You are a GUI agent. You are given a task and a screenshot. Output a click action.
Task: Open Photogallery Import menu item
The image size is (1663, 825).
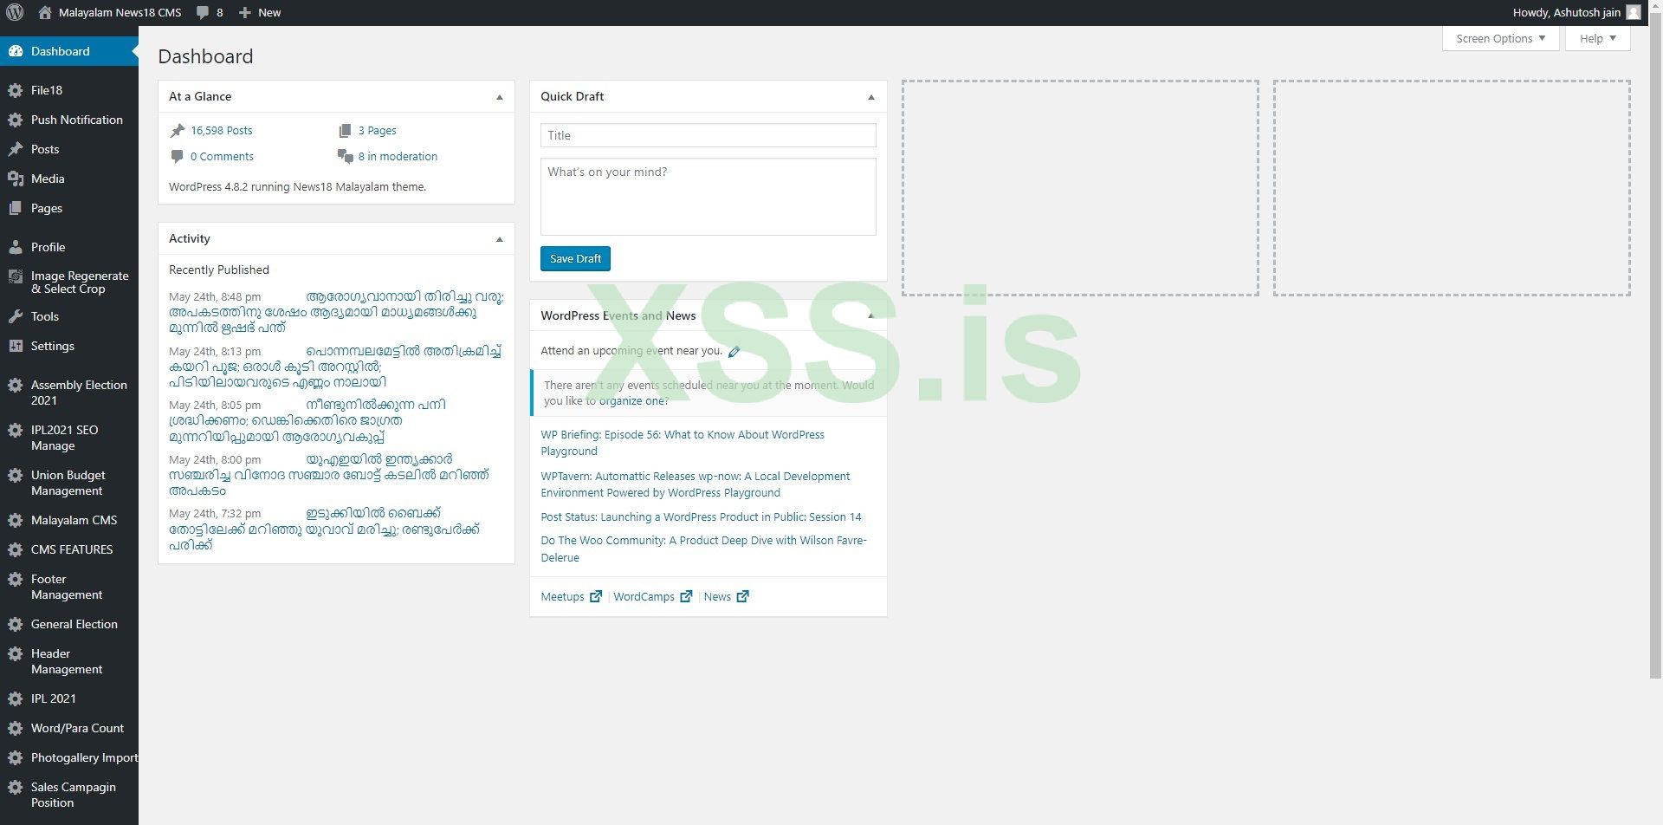pos(69,757)
